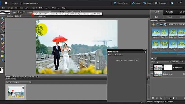Viewport: 185px width, 104px height.
Task: Click Reset Panels button
Action: click(121, 3)
